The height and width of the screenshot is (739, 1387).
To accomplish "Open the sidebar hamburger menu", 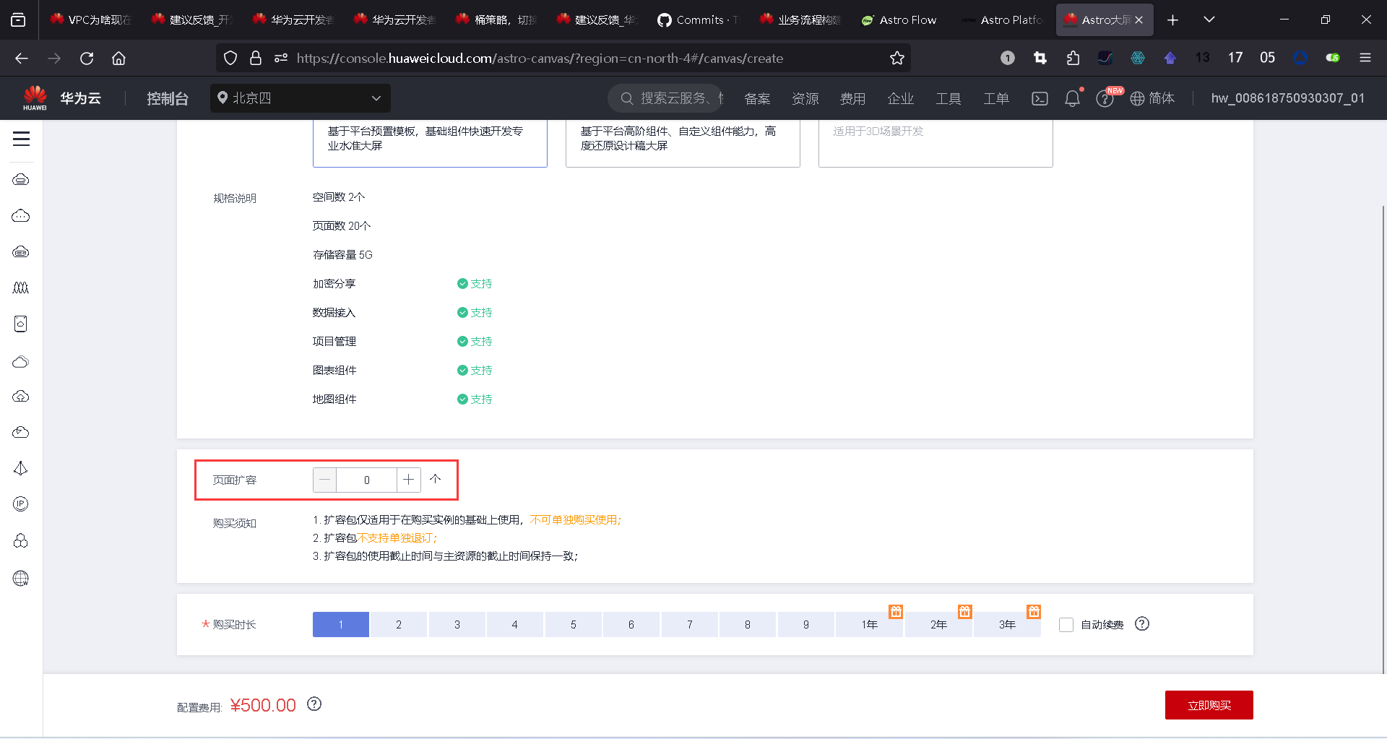I will tap(21, 139).
